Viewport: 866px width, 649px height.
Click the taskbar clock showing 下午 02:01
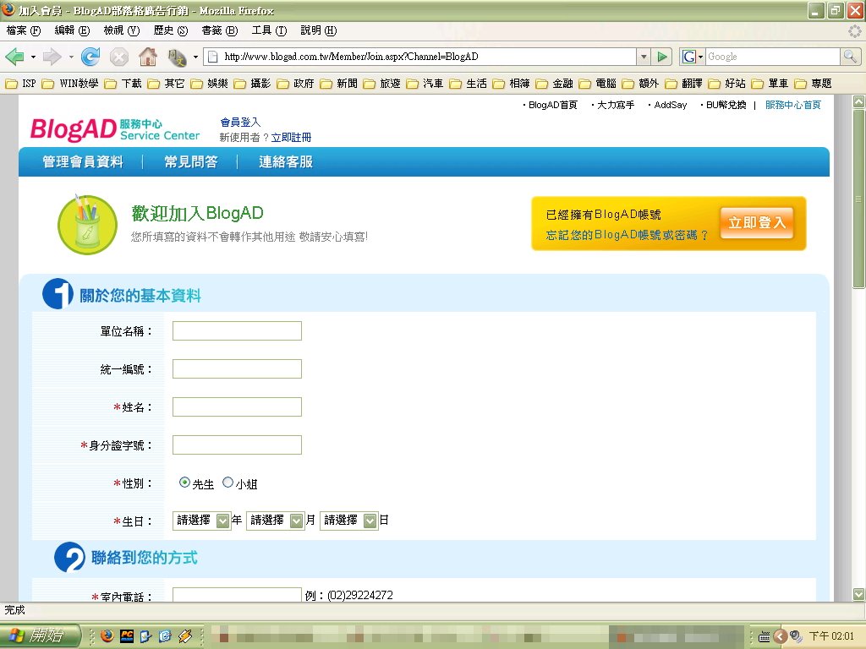point(832,636)
